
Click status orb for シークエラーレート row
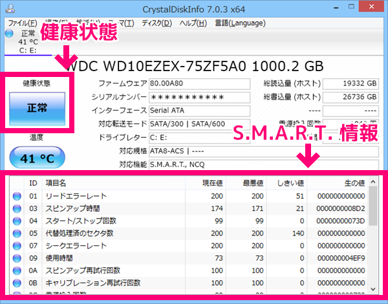[x=17, y=246]
